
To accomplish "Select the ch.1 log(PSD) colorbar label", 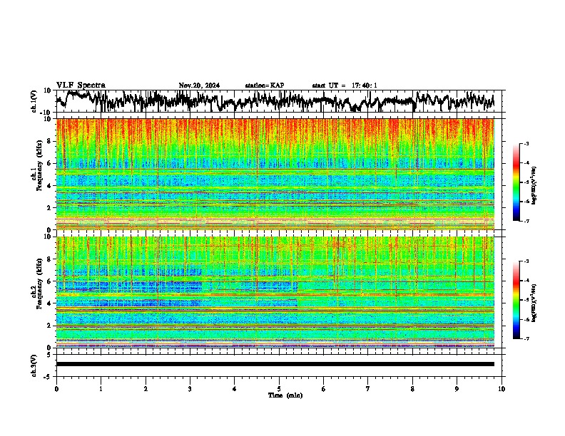I will [534, 185].
